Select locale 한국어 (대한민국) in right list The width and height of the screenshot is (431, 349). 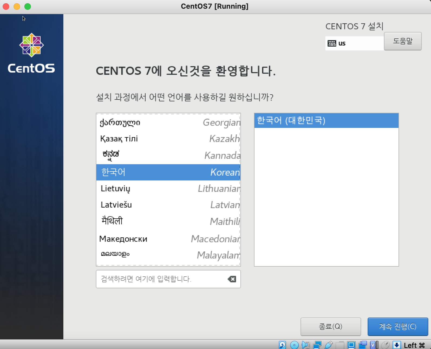point(326,121)
